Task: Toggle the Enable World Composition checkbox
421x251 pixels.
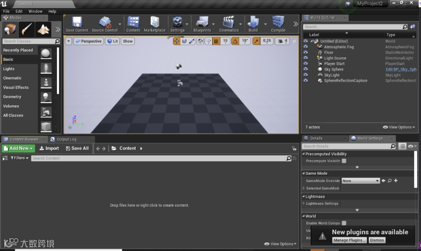Action: (344, 223)
